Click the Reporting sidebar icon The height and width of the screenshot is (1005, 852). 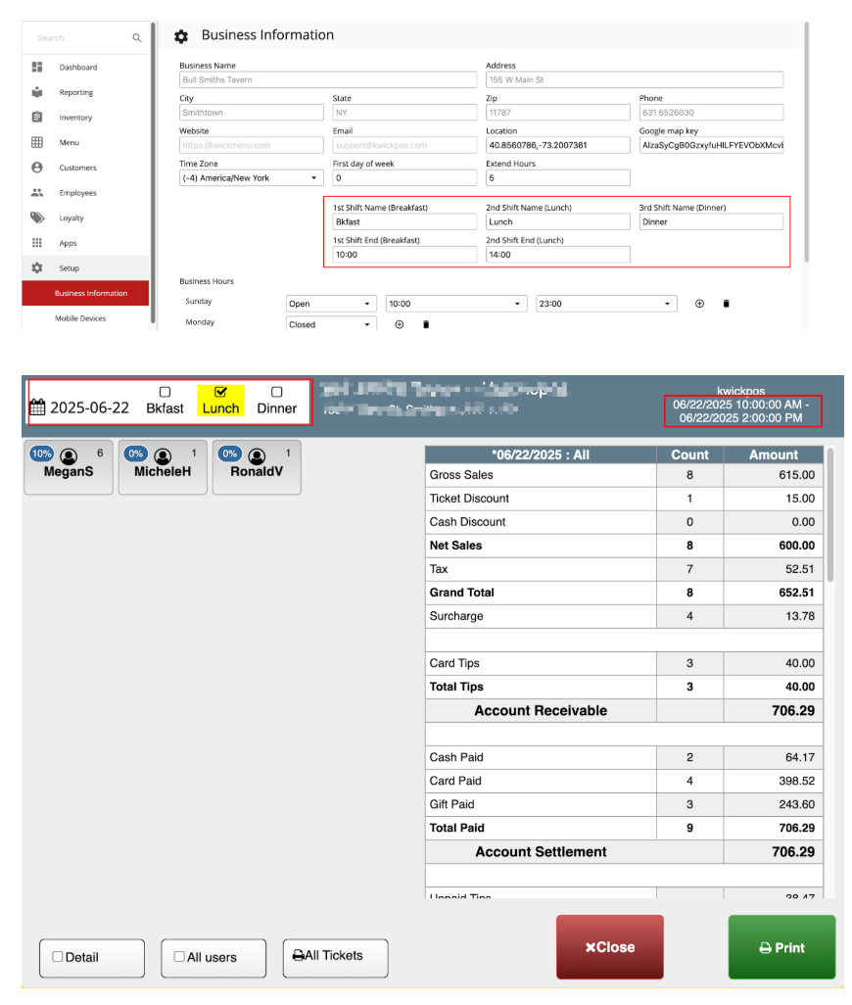(x=37, y=92)
